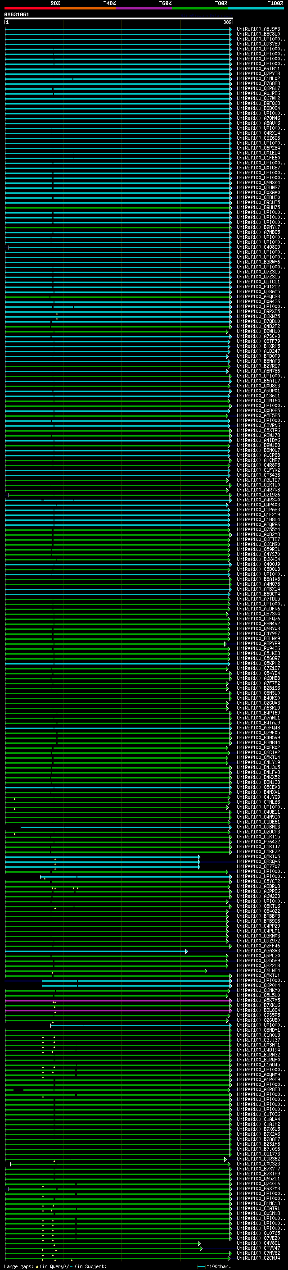
Task: Click UniRef100_A6DHB8 label
Action: [x=258, y=678]
